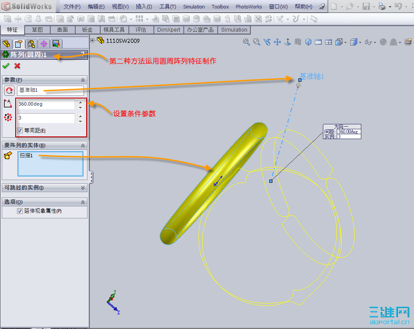The image size is (414, 329).
Task: Expand the 1110SW2009 tree node
Action: 92,40
